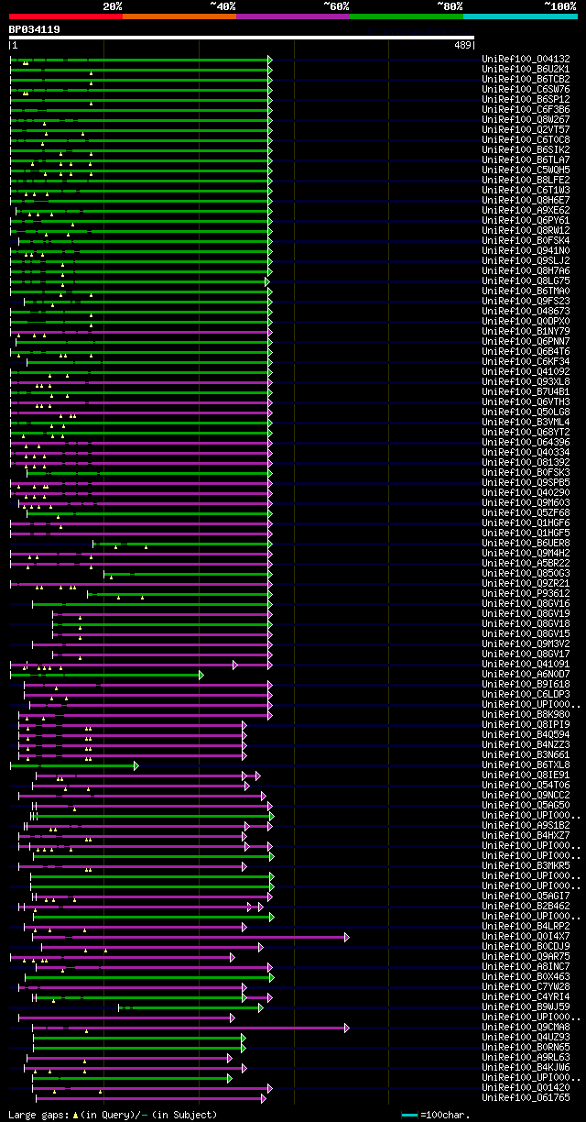This screenshot has width=586, height=1122.
Task: Select the UniRef100_B3MKR5 label
Action: (526, 866)
